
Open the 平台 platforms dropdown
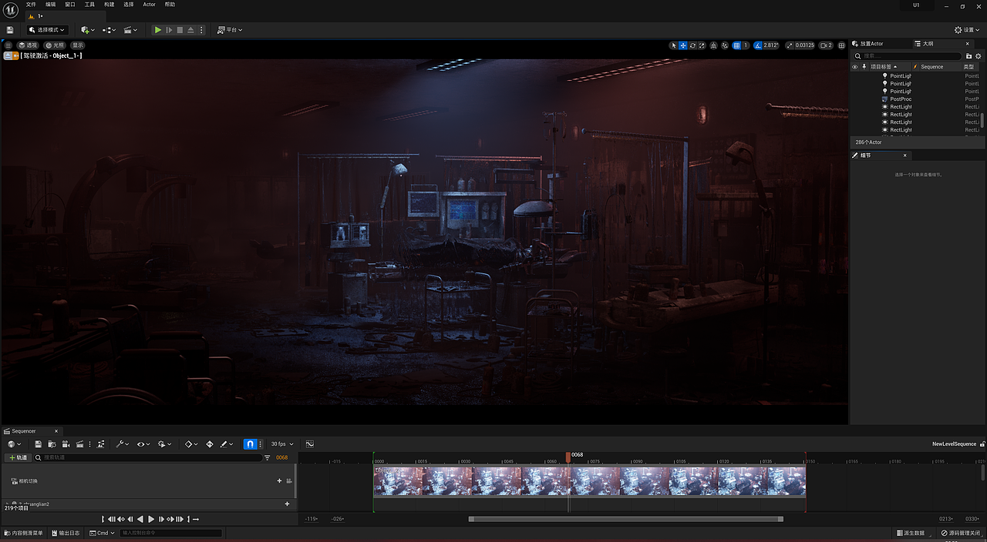click(230, 30)
